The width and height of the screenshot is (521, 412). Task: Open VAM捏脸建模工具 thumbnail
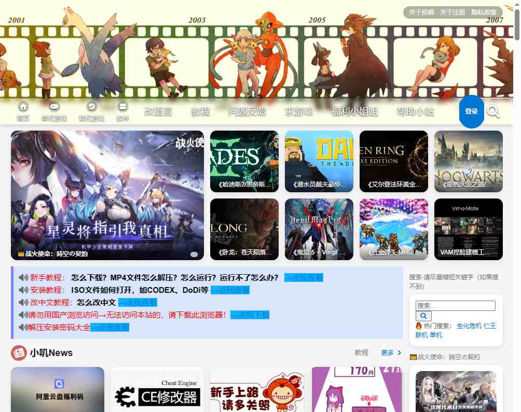click(469, 229)
